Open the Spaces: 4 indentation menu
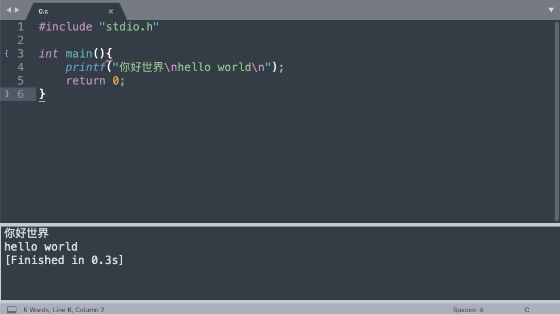 (x=468, y=310)
